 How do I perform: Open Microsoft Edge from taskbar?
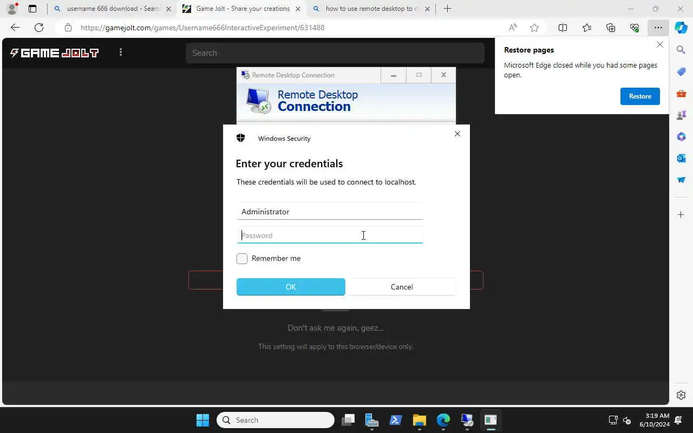pos(443,420)
